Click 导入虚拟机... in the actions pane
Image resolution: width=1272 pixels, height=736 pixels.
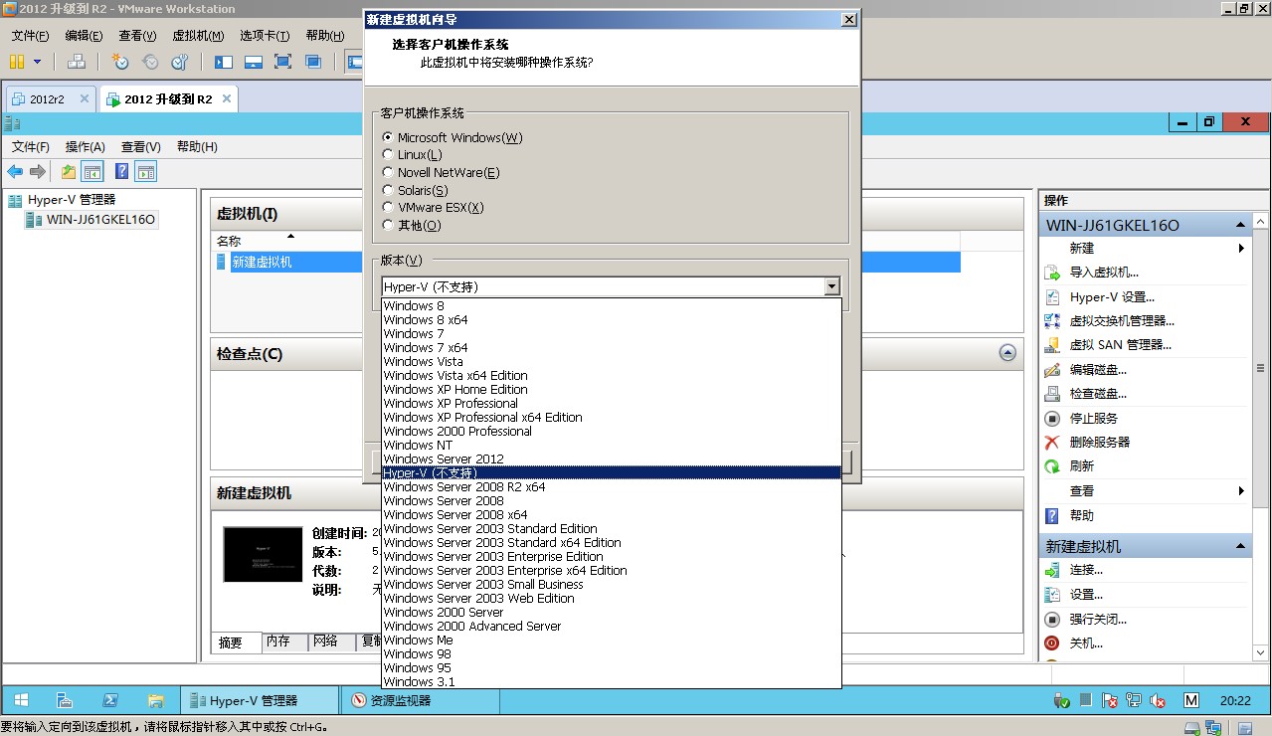point(1104,273)
